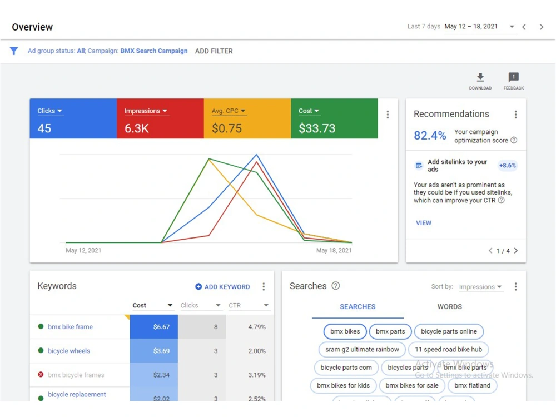Select sram g2 ultimate rainbow chip
The width and height of the screenshot is (556, 417).
(x=362, y=349)
